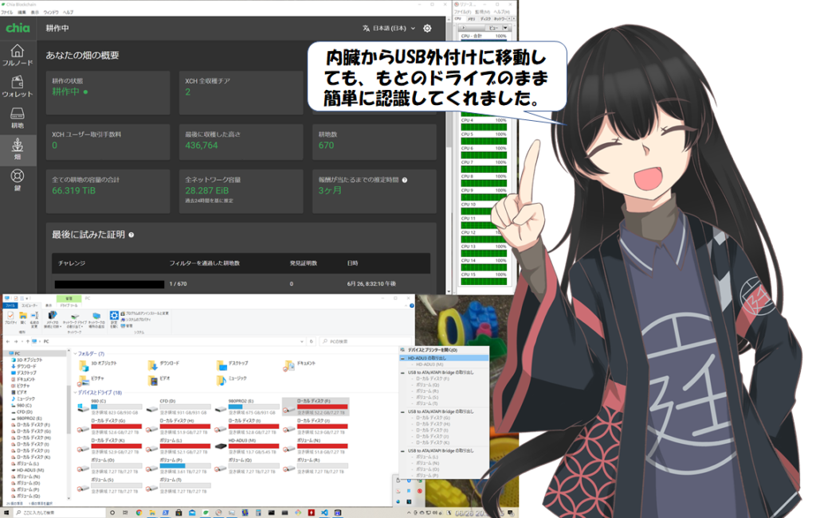This screenshot has height=518, width=816.
Task: Go up one level in the Explorer navigation bar
Action: 28,341
